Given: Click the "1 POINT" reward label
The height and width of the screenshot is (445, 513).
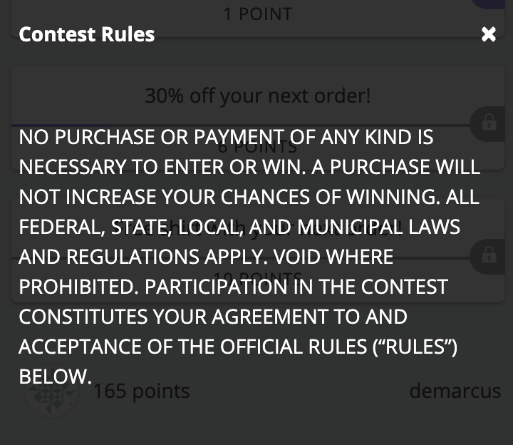Looking at the screenshot, I should pyautogui.click(x=257, y=14).
